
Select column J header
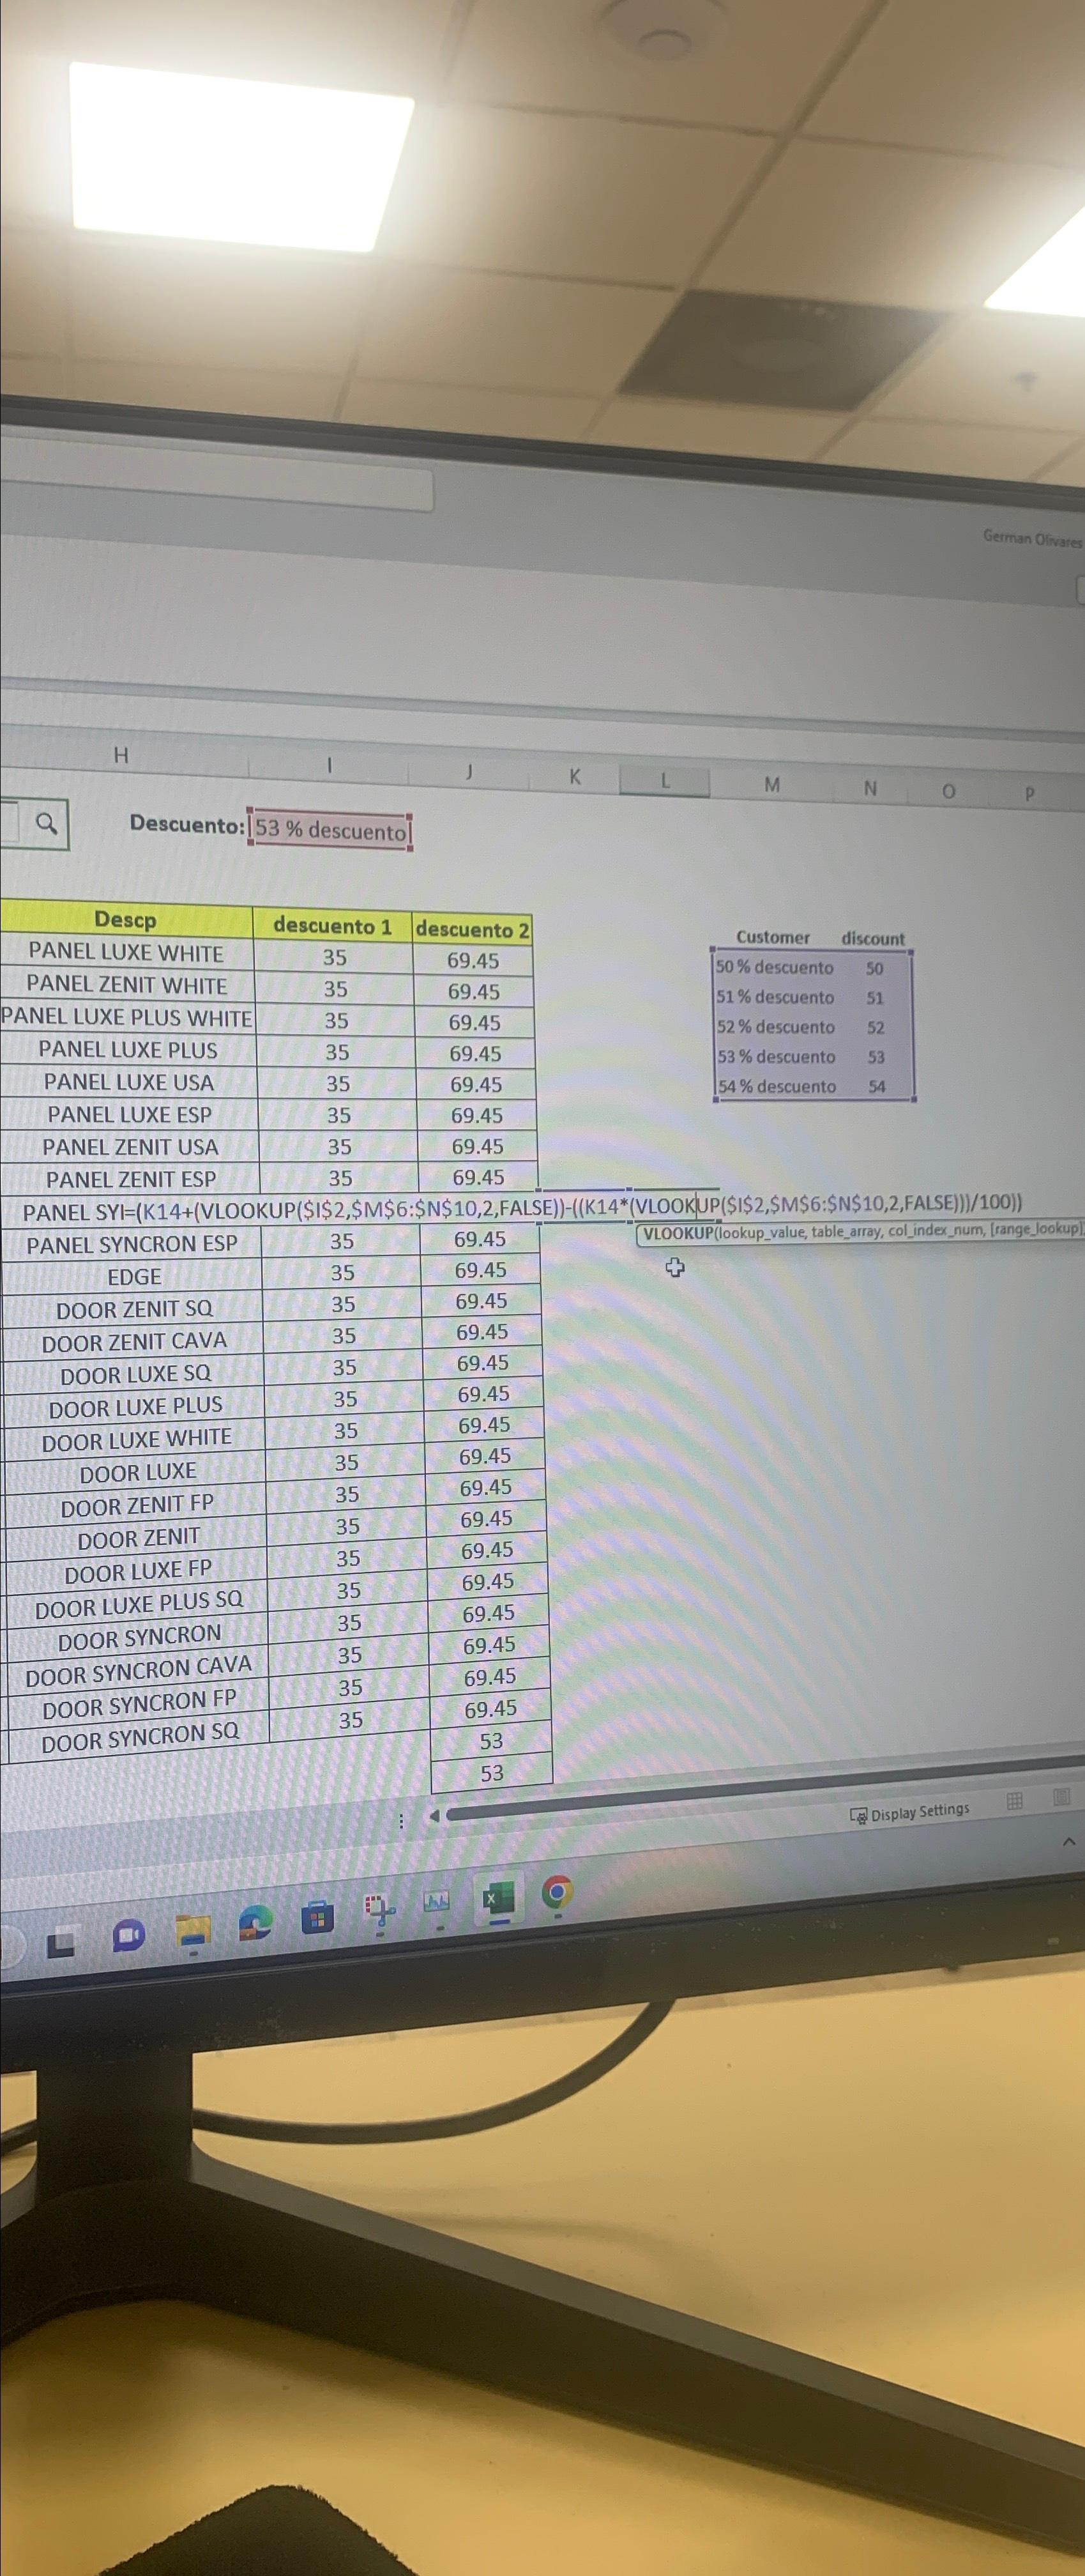click(x=469, y=771)
